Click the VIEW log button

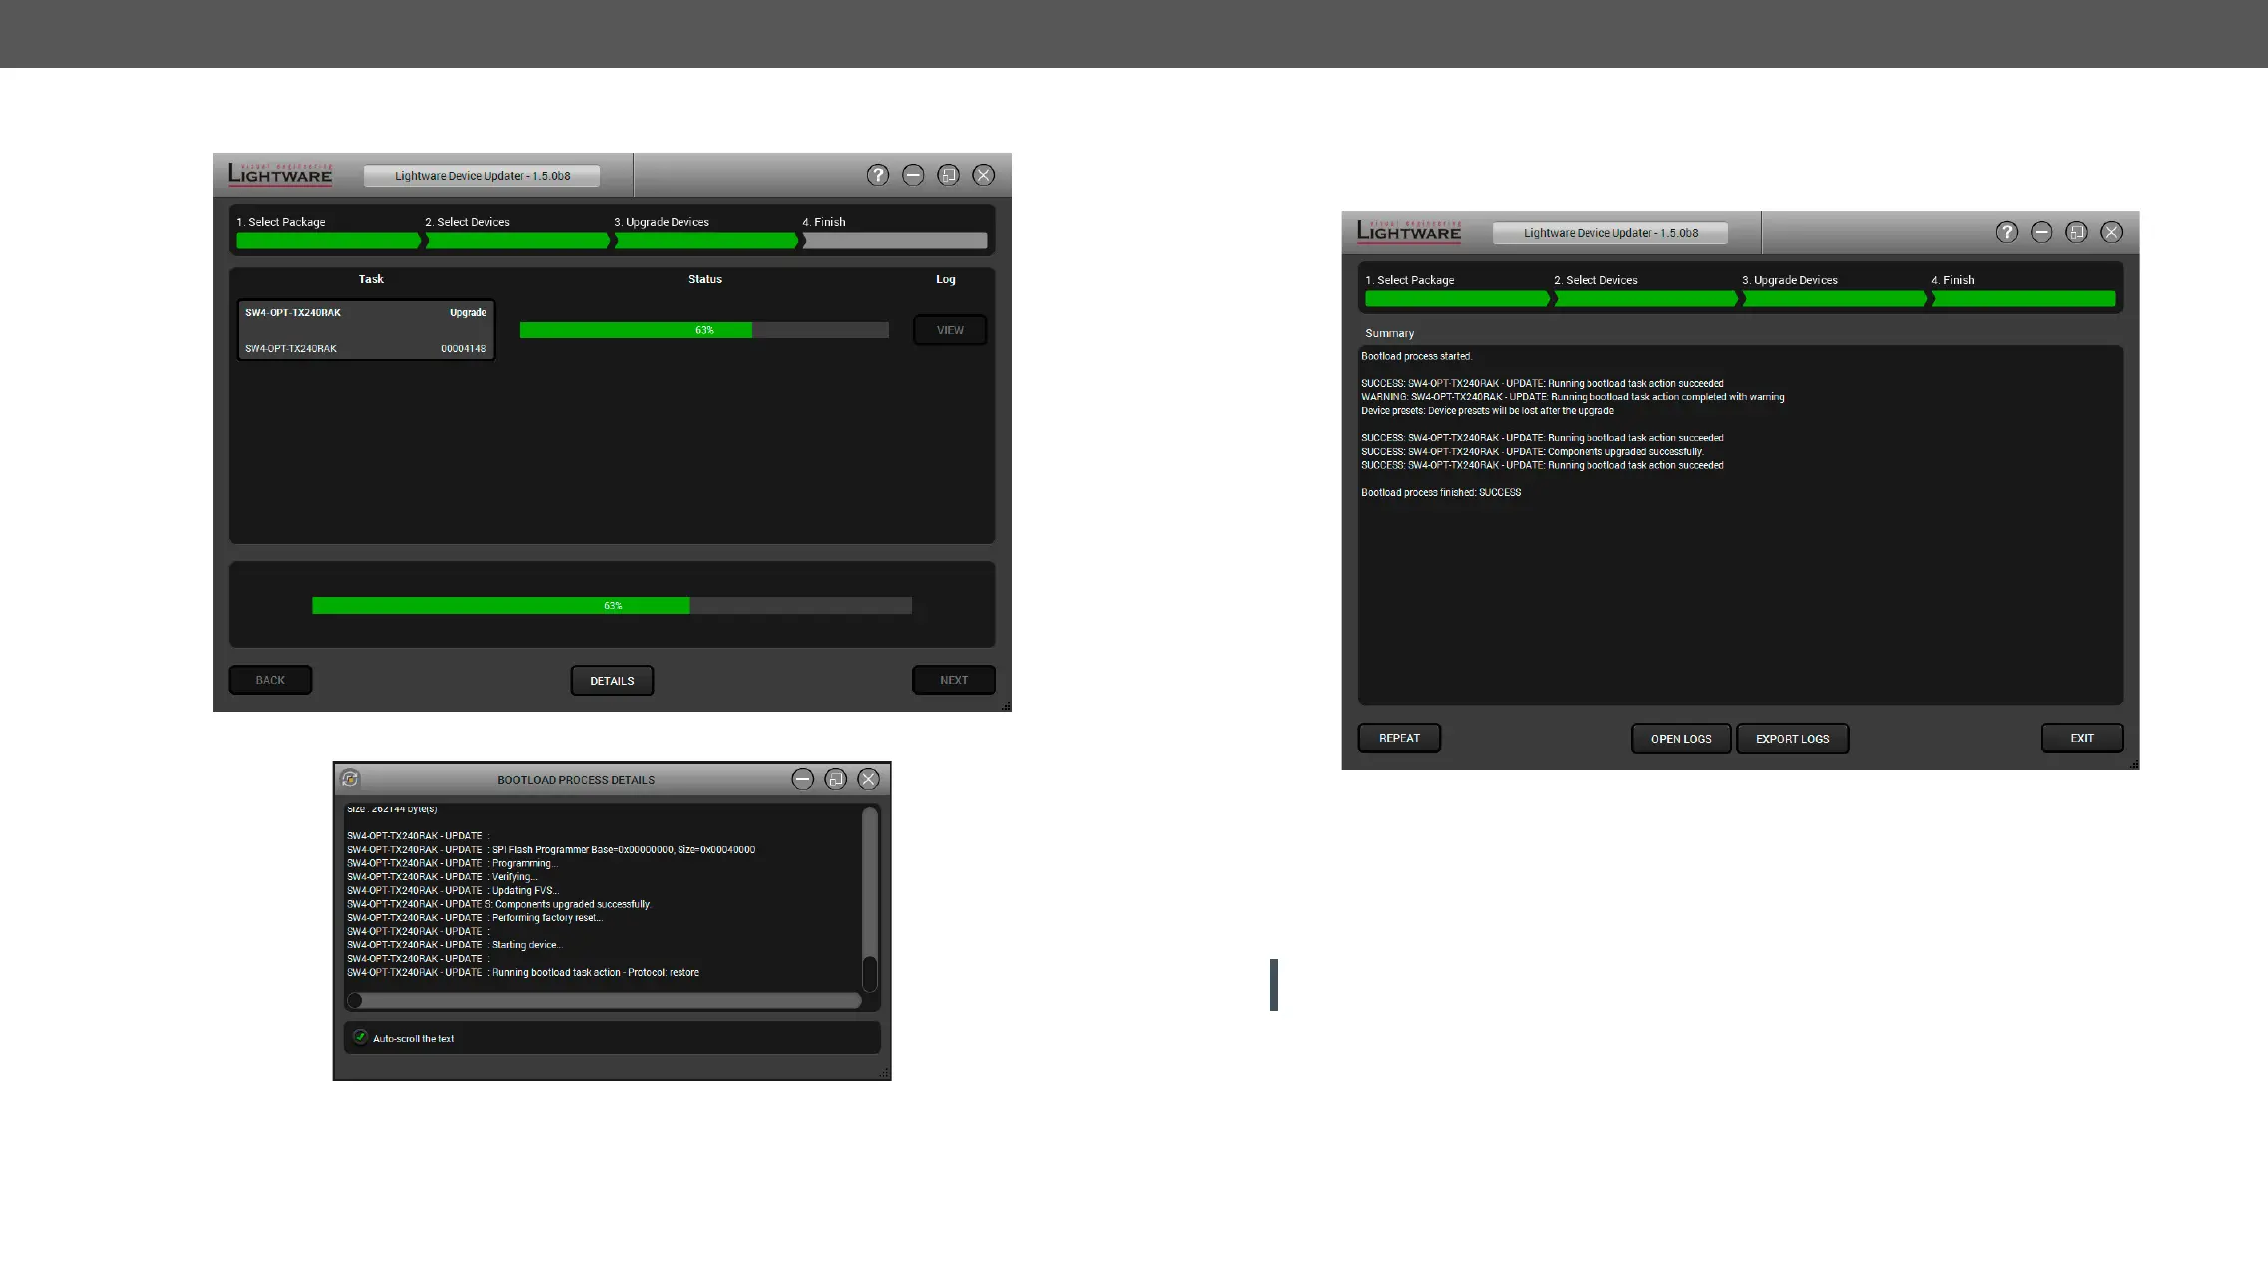coord(950,330)
